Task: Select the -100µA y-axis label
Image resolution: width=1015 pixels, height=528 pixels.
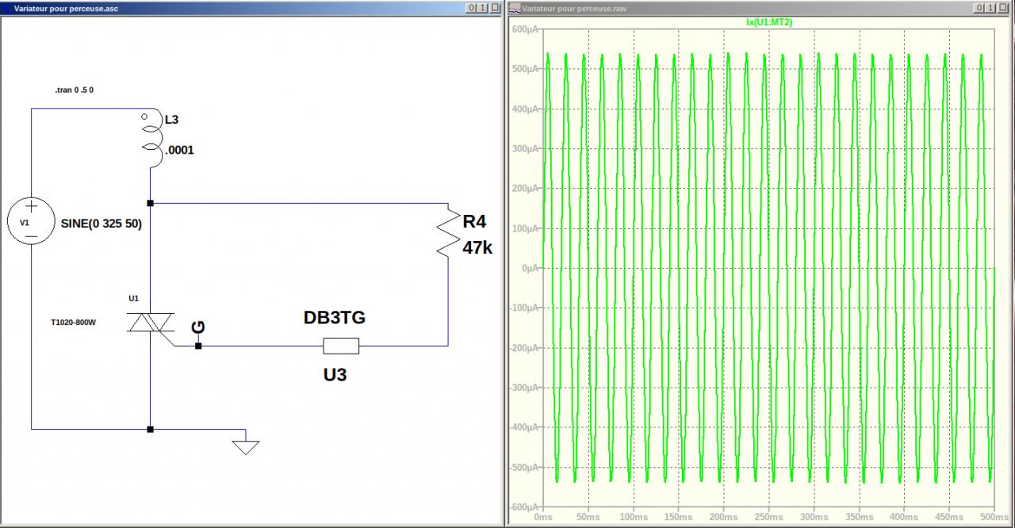Action: 524,308
